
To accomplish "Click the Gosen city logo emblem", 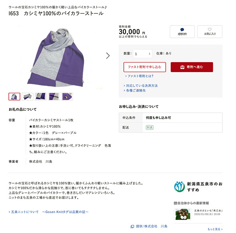I will [179, 187].
